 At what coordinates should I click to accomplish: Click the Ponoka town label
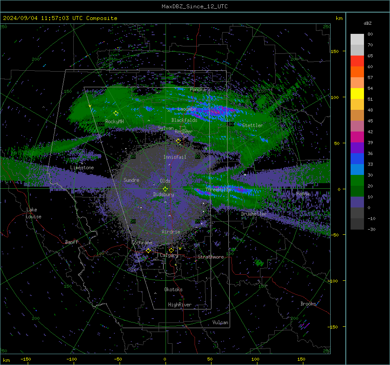[x=198, y=89]
